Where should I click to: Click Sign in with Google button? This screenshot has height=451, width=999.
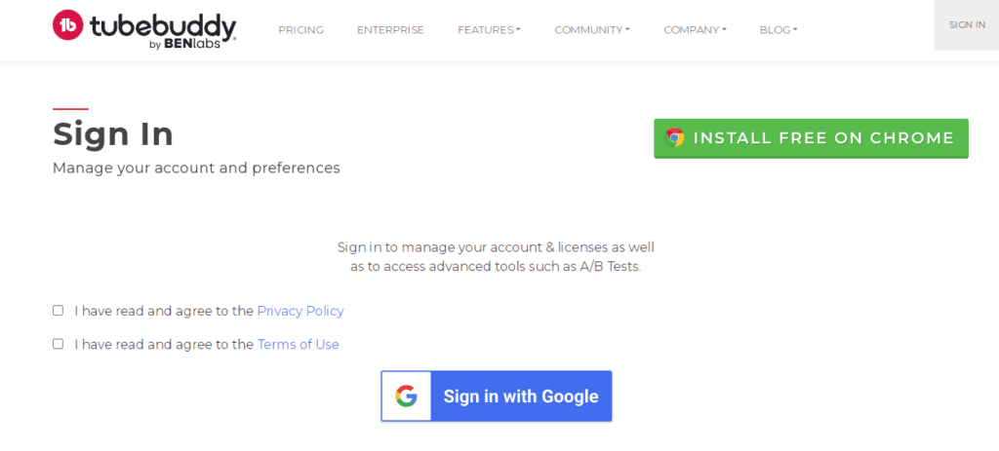[497, 396]
